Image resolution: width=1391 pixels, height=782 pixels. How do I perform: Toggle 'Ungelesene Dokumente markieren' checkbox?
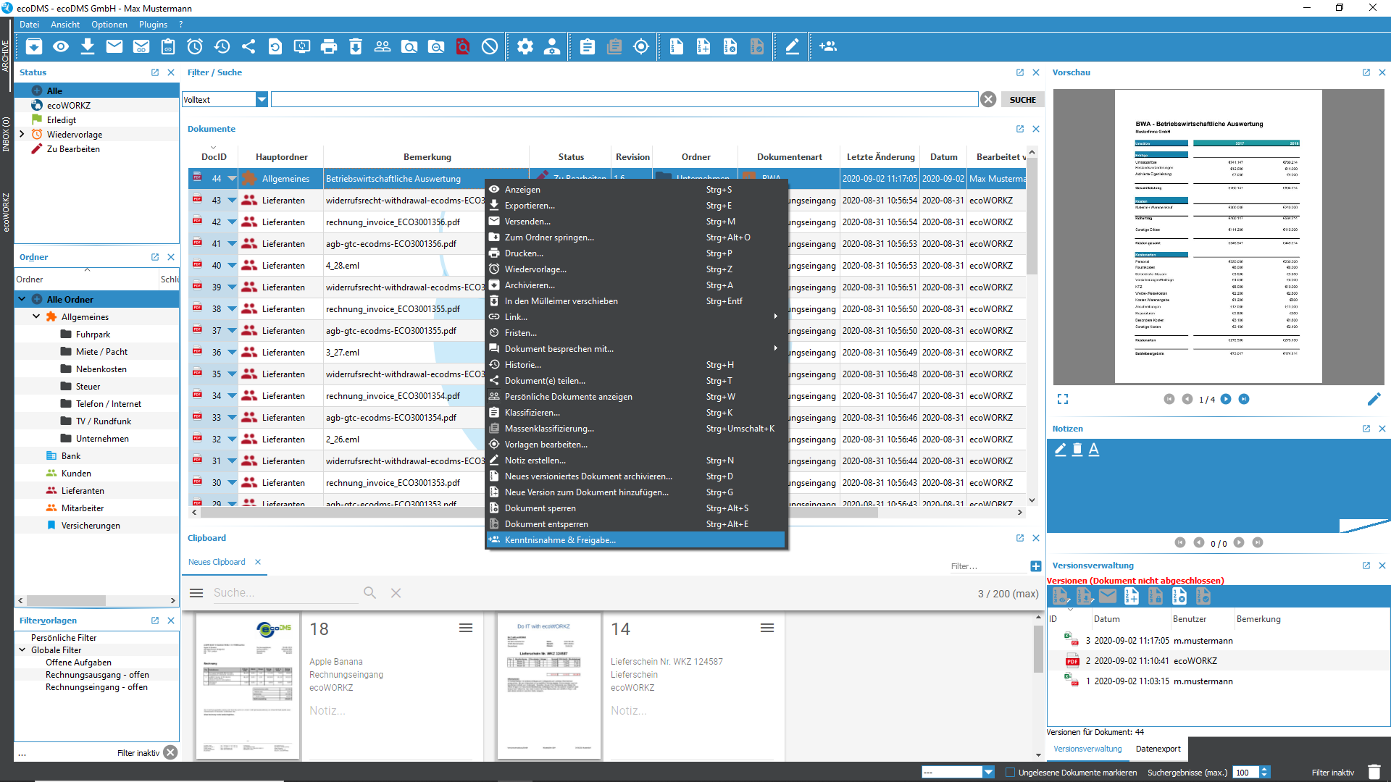tap(1010, 771)
